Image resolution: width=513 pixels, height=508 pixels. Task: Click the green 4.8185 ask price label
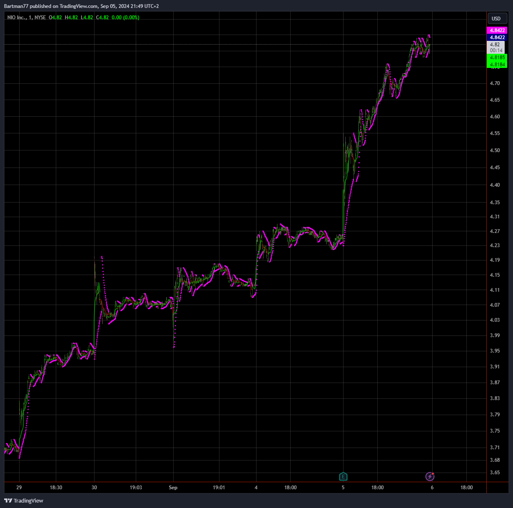[x=496, y=58]
